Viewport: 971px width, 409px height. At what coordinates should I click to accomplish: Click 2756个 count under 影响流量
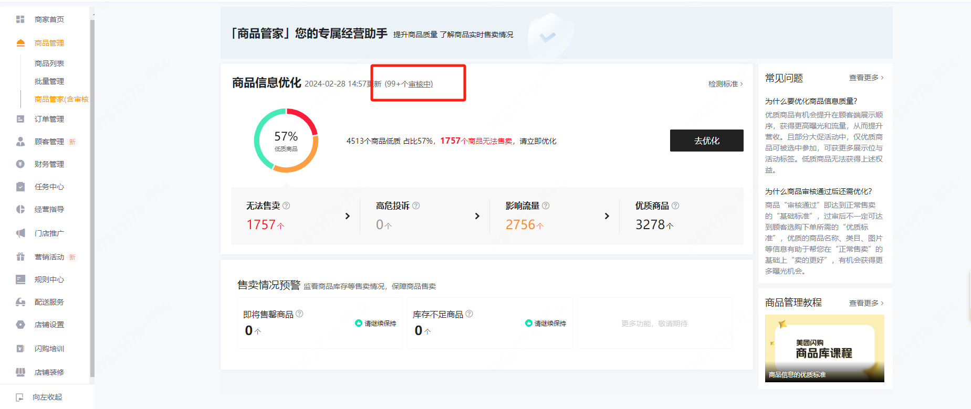(525, 225)
